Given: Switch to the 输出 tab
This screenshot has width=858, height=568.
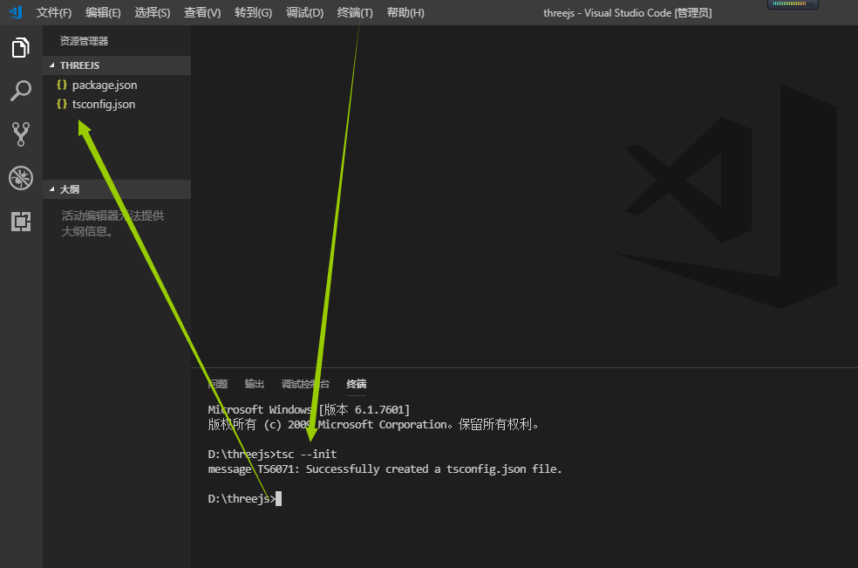Looking at the screenshot, I should click(x=254, y=384).
